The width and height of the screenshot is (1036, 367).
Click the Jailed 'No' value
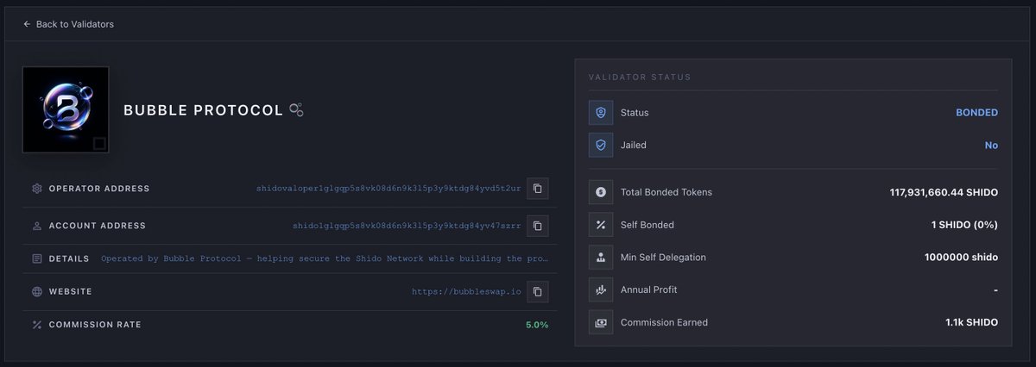[x=991, y=146]
